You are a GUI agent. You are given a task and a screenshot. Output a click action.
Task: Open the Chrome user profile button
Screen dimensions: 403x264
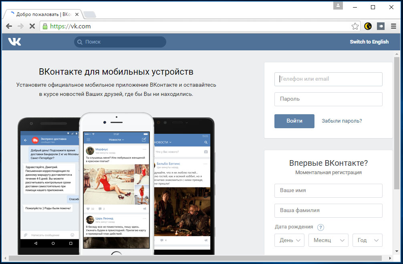click(x=338, y=5)
